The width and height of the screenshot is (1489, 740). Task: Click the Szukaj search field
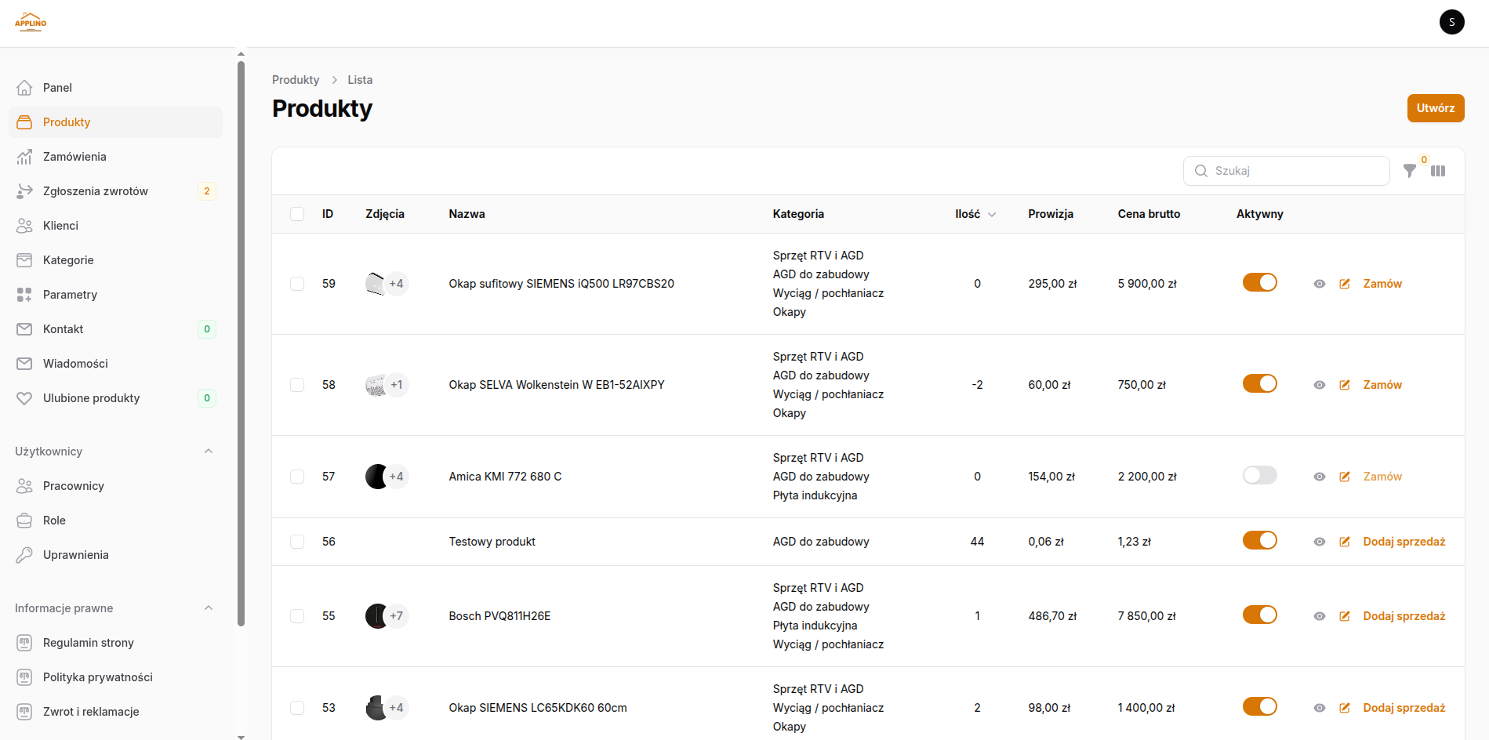click(x=1294, y=171)
